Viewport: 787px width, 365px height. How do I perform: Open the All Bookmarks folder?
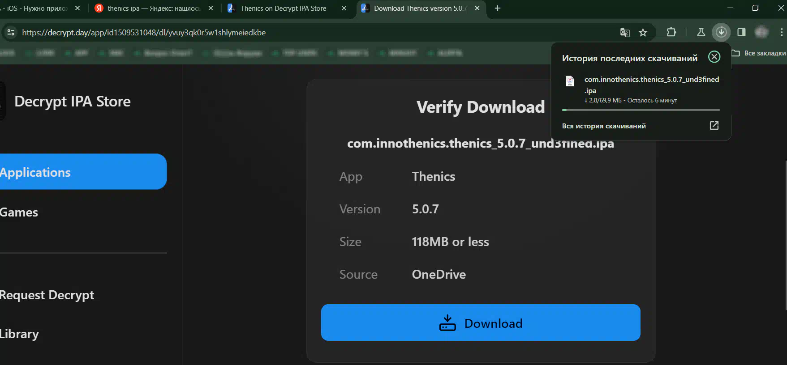pos(758,53)
